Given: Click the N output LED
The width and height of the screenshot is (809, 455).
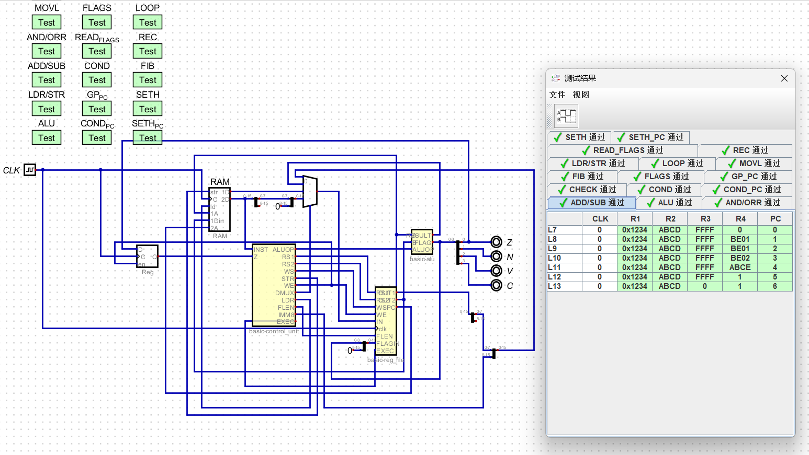Looking at the screenshot, I should click(x=496, y=256).
